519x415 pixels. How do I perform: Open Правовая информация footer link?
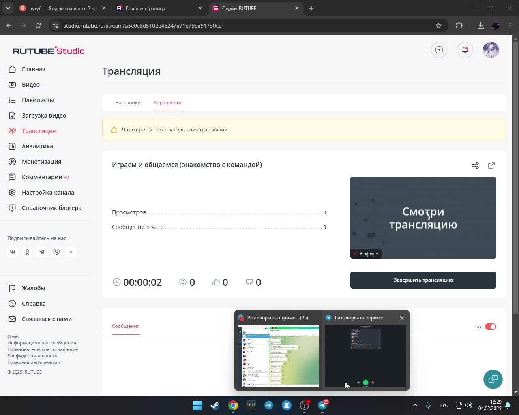tap(33, 362)
